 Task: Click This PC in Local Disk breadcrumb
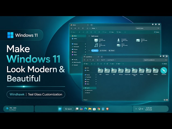coord(103,60)
